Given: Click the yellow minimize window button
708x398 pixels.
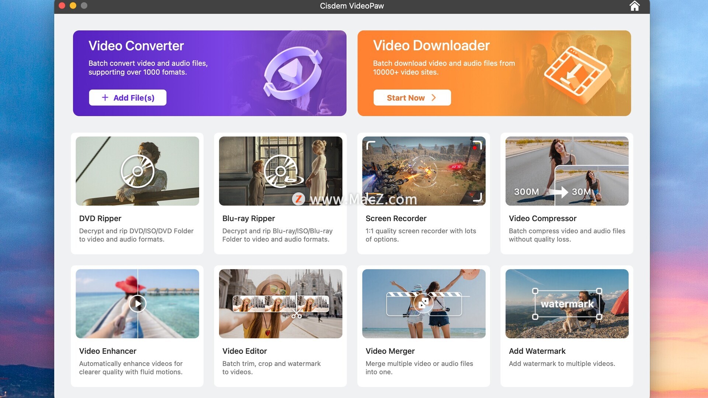Looking at the screenshot, I should [x=73, y=6].
